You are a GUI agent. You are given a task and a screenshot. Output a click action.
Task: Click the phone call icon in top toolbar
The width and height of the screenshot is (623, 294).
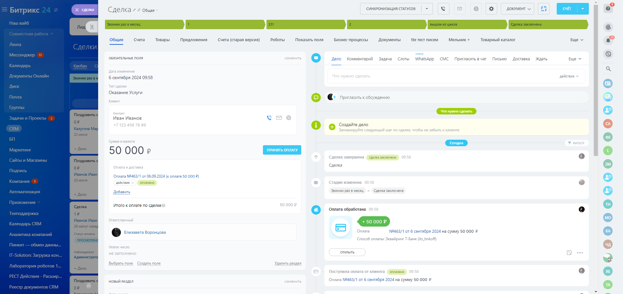coord(443,9)
